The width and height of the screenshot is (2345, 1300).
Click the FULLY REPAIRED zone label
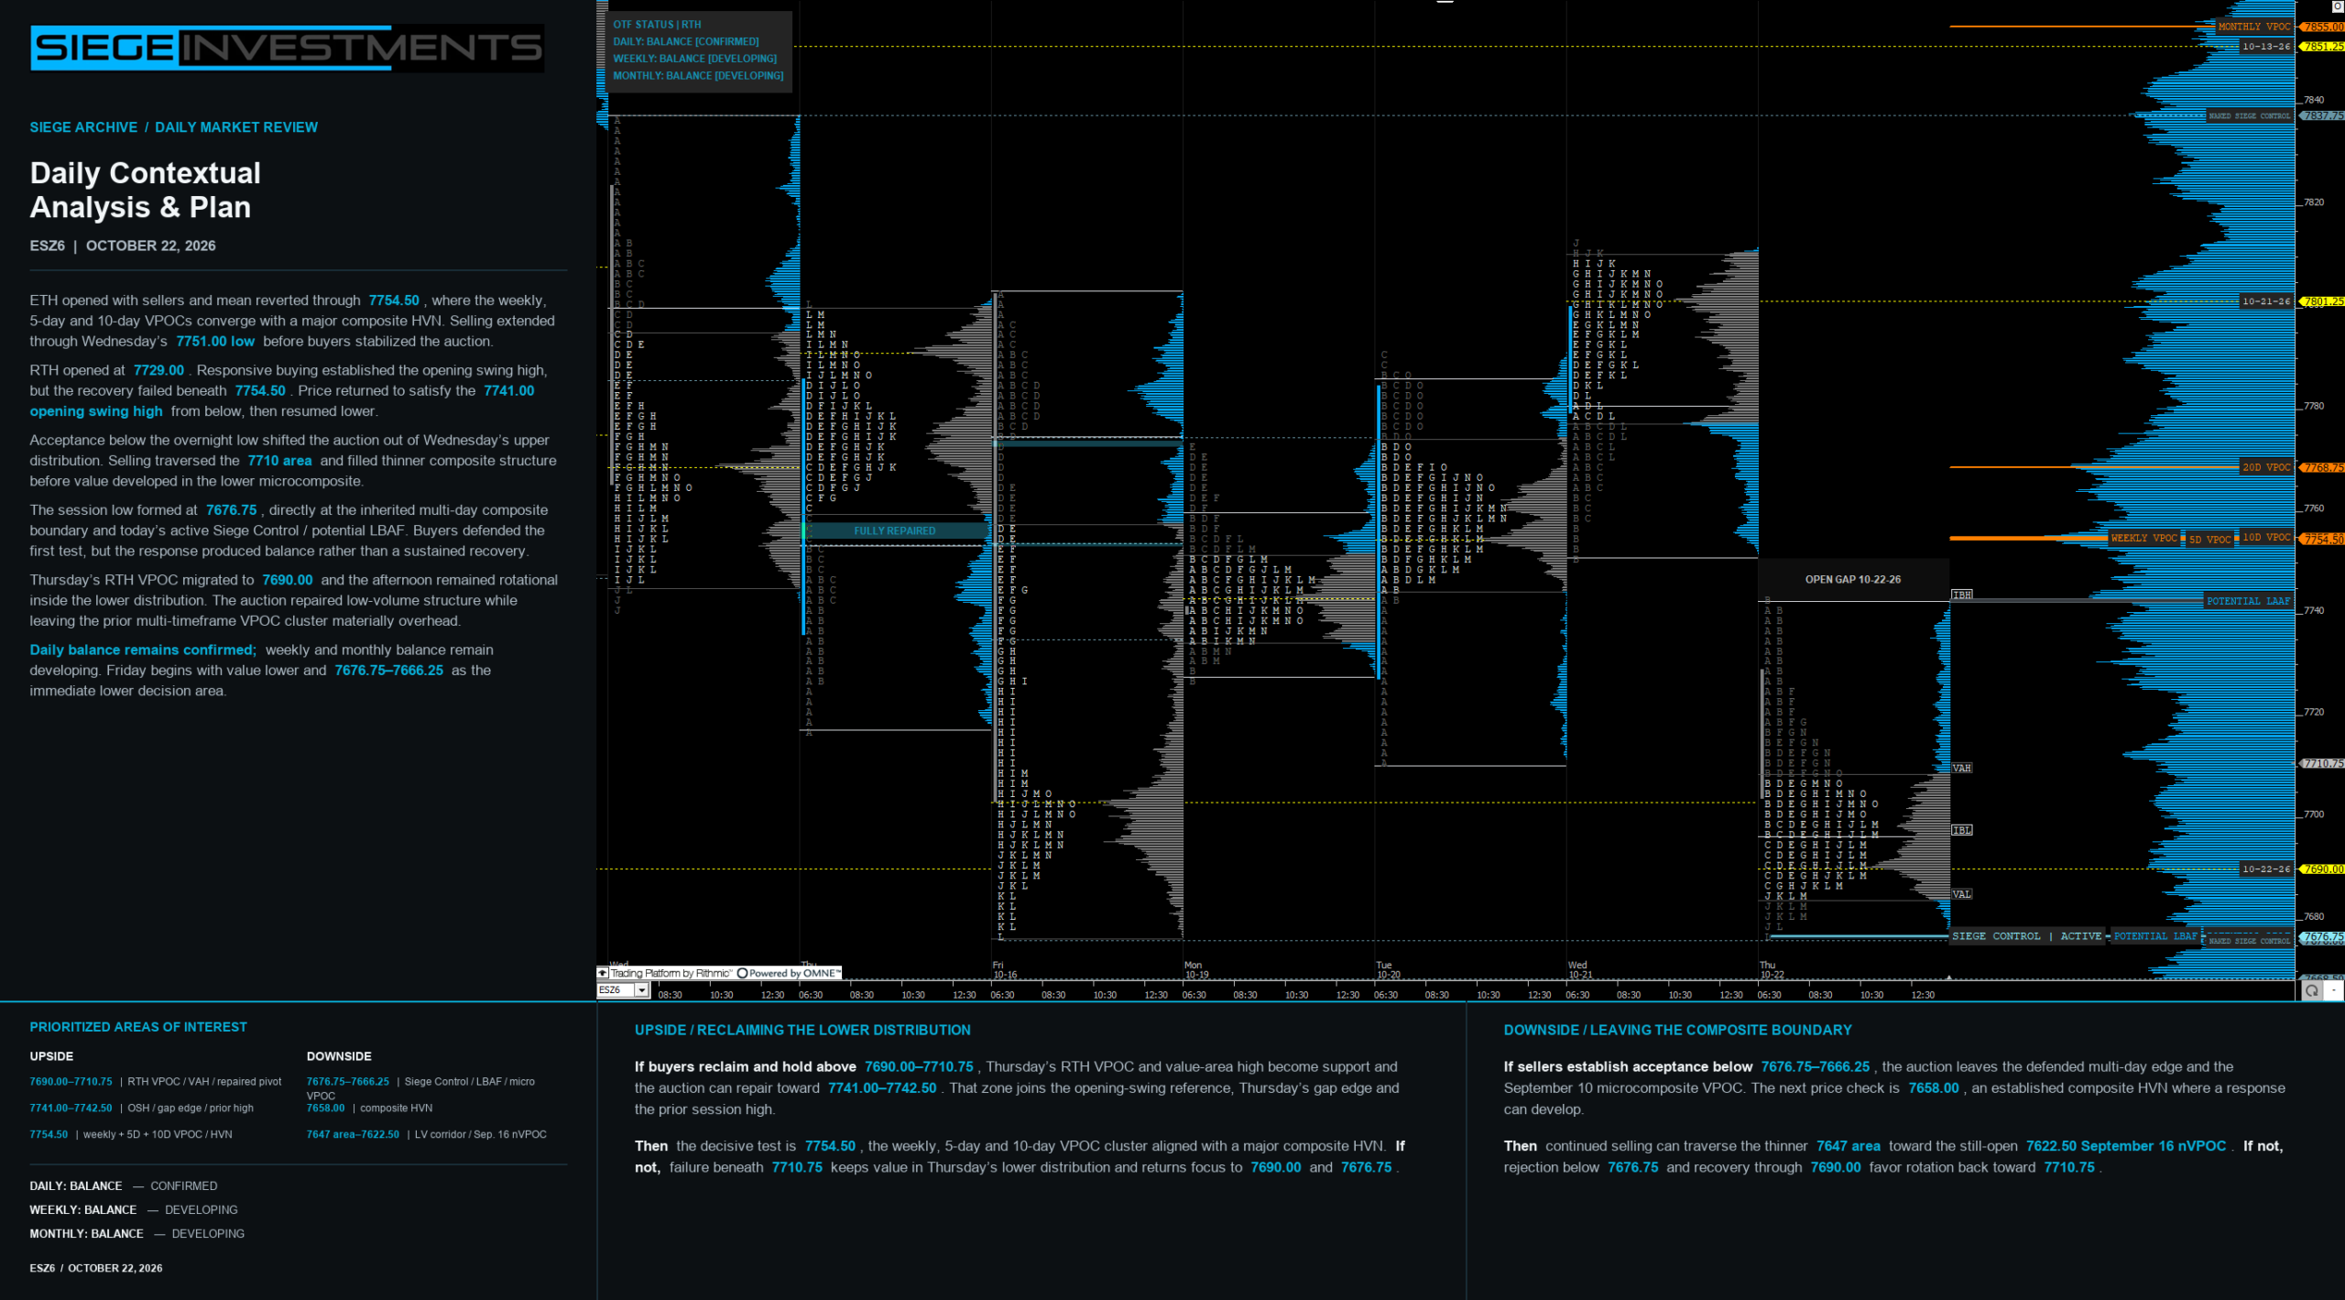tap(895, 531)
